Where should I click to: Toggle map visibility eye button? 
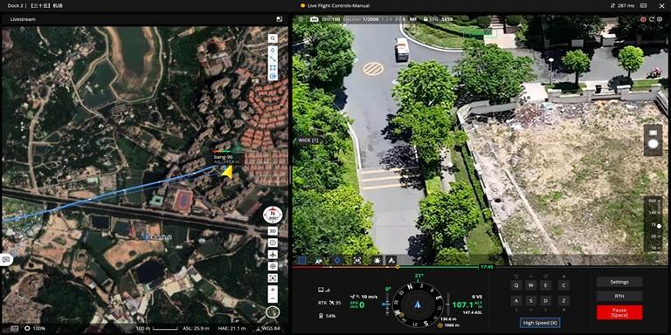click(273, 266)
